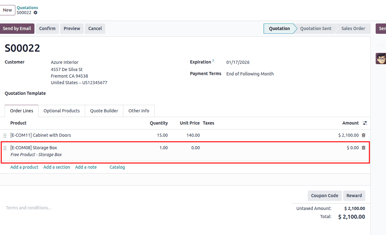Open the optional columns icon in order lines header
This screenshot has height=235, width=386.
(x=365, y=123)
